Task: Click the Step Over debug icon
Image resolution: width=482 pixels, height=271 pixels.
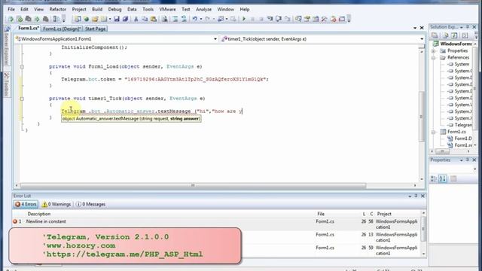Action: pyautogui.click(x=279, y=19)
